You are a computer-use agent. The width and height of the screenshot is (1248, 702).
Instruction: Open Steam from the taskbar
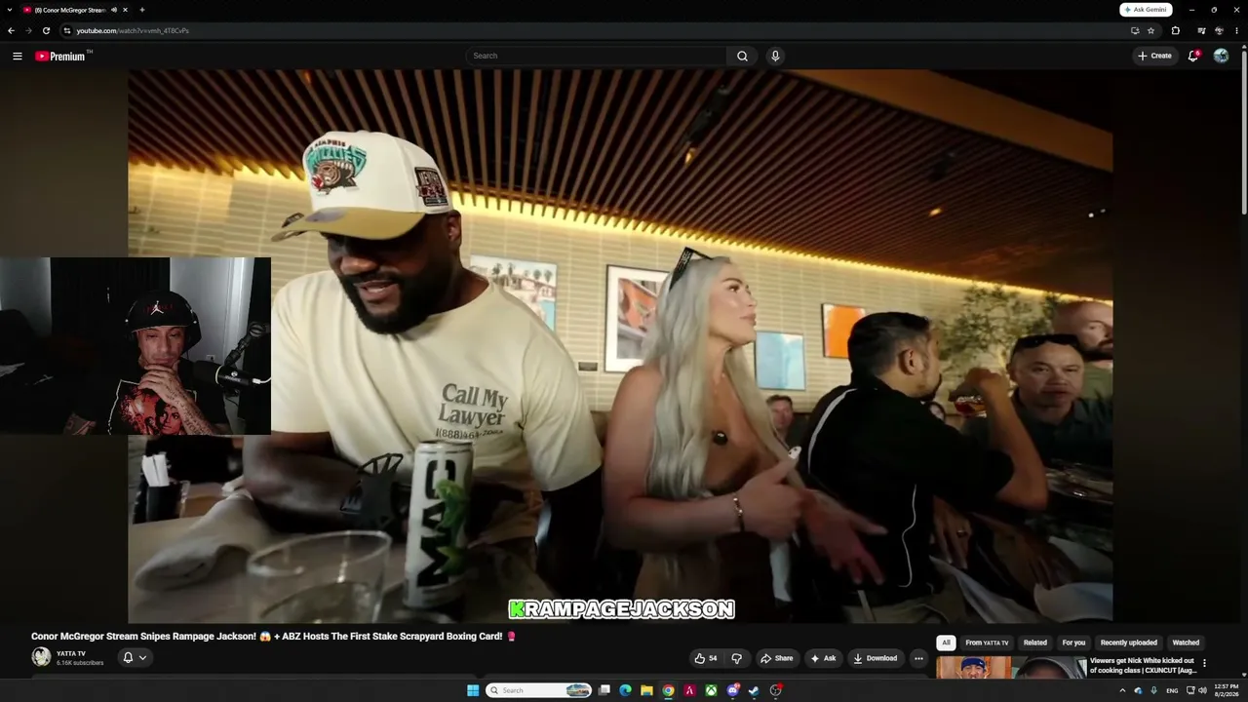click(754, 690)
